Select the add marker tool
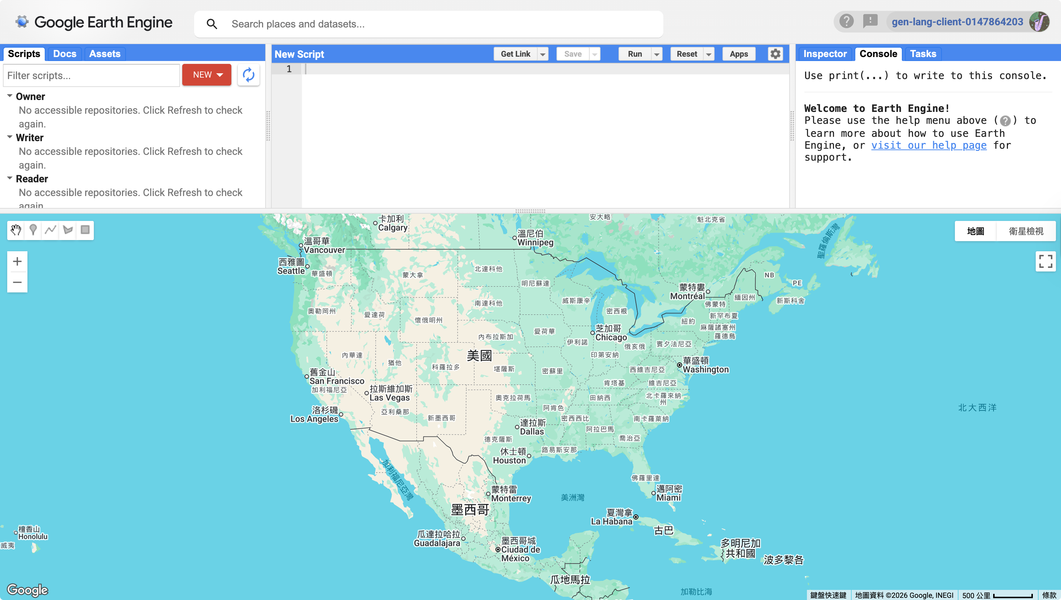The image size is (1061, 600). [33, 230]
